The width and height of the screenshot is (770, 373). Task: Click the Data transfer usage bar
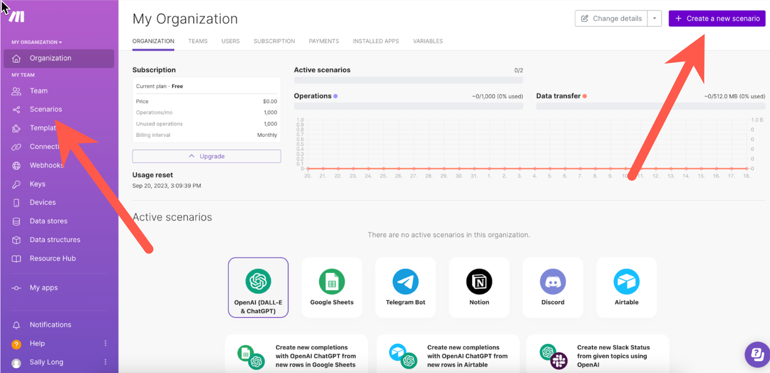pyautogui.click(x=650, y=106)
